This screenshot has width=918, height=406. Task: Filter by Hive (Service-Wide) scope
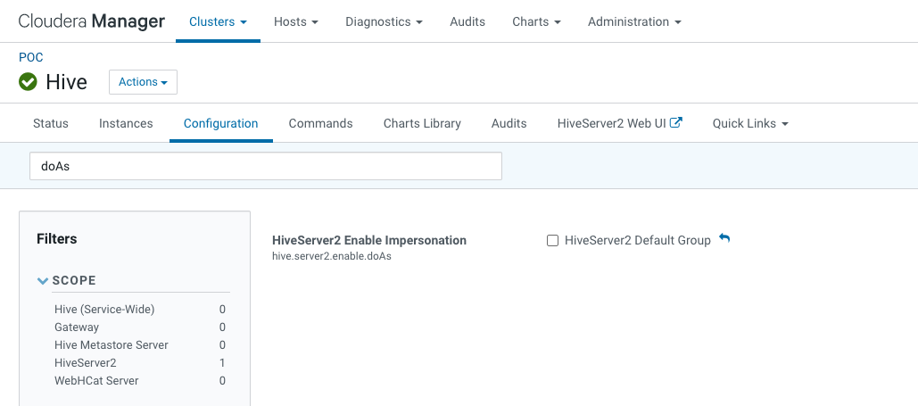click(104, 310)
